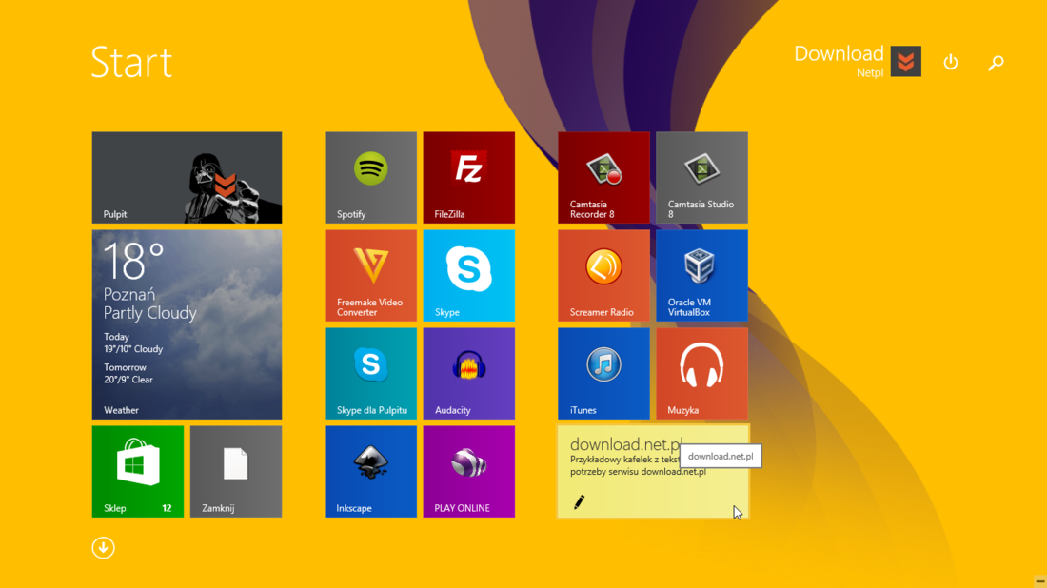The height and width of the screenshot is (588, 1047).
Task: Click the "18°" temperature on the Weather tile
Action: [133, 261]
